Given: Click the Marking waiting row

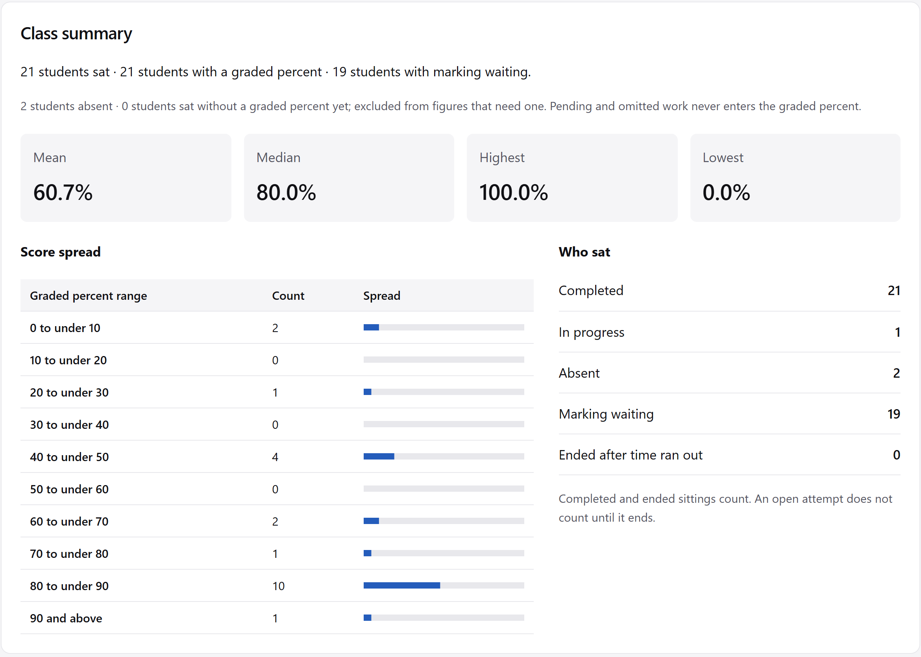Looking at the screenshot, I should 729,414.
